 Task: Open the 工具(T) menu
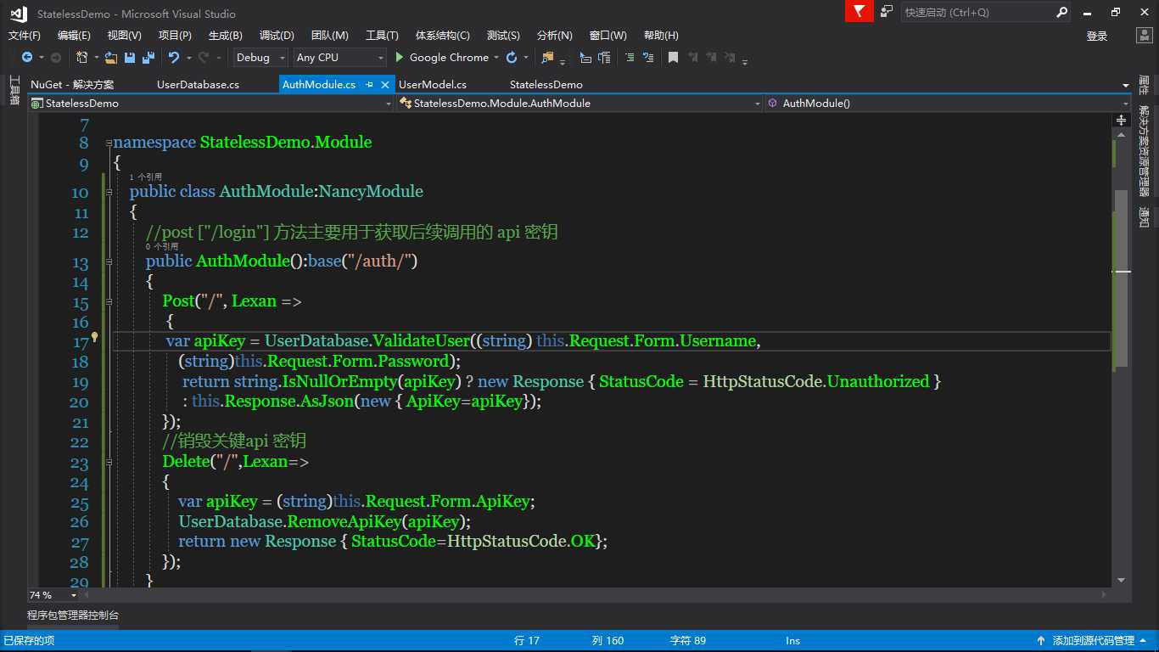click(x=382, y=36)
